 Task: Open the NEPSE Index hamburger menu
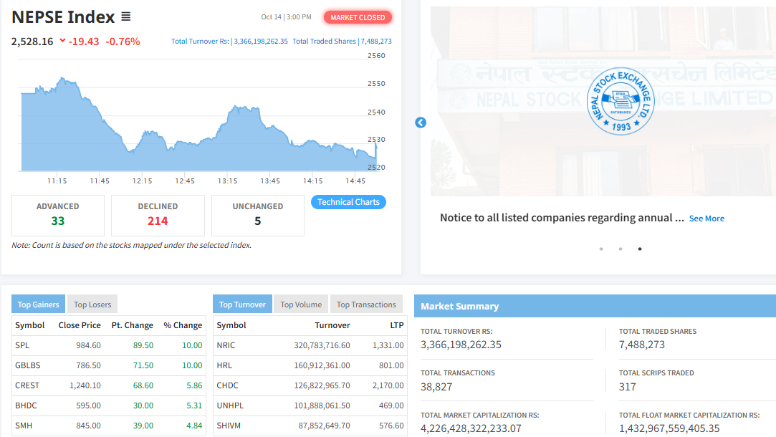click(126, 17)
